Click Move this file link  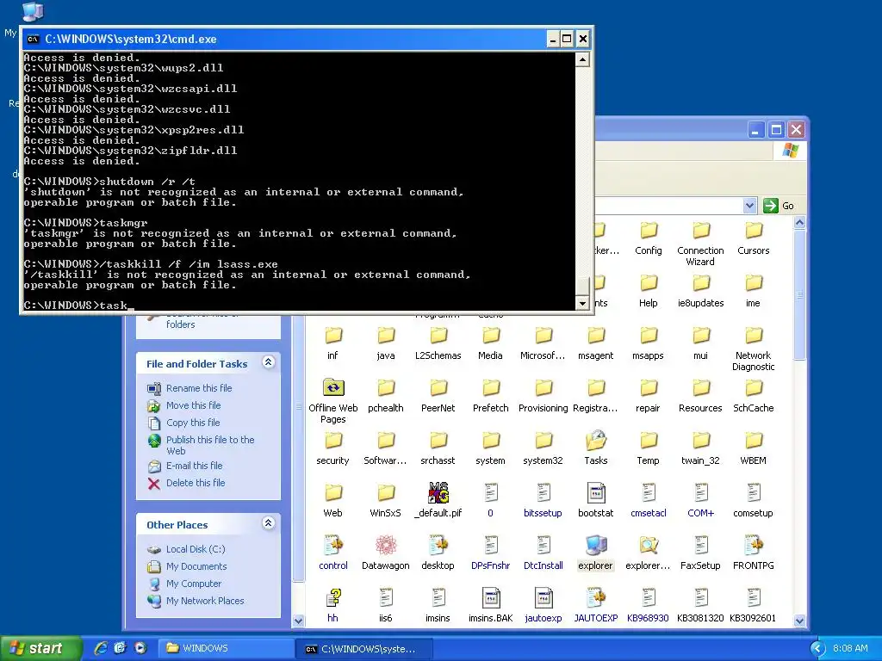(x=194, y=405)
